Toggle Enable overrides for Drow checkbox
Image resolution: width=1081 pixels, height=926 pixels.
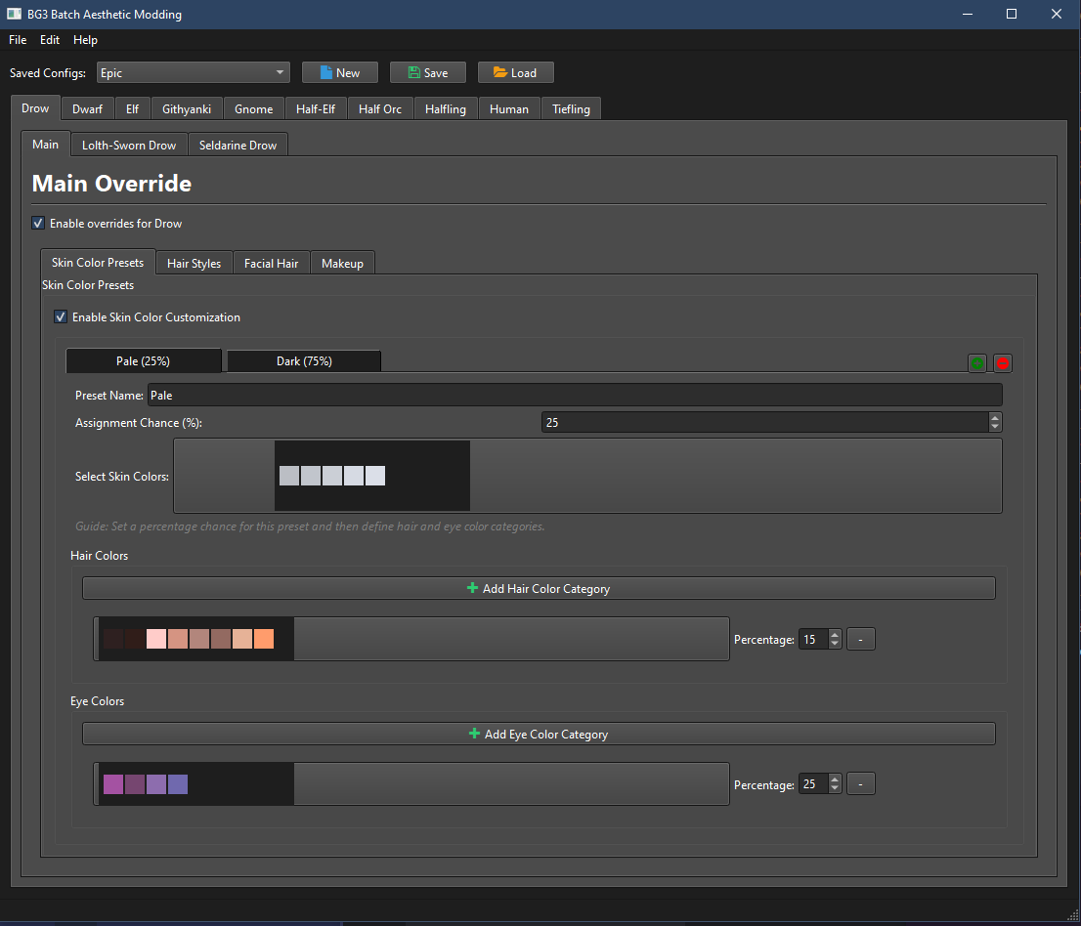click(x=39, y=224)
